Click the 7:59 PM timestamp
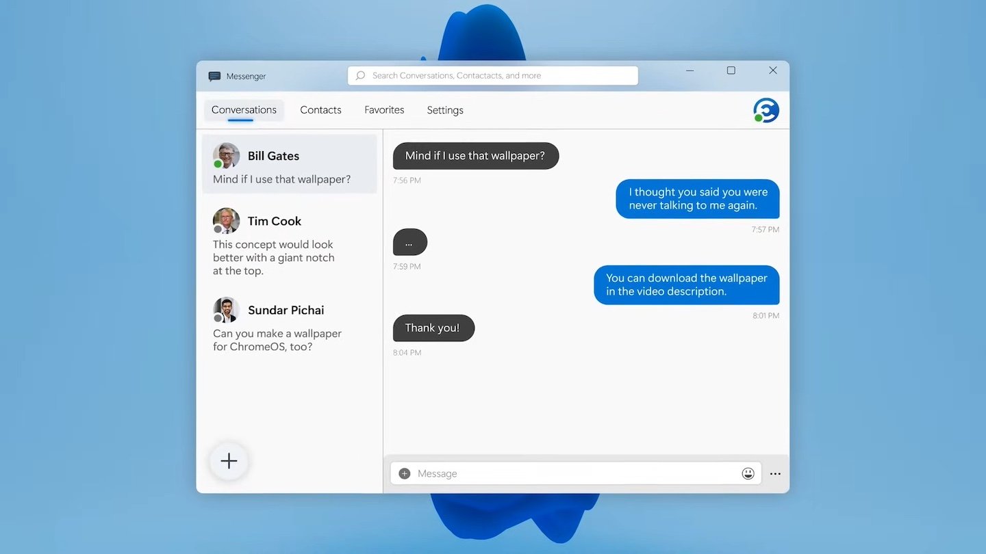This screenshot has height=554, width=986. coord(407,267)
